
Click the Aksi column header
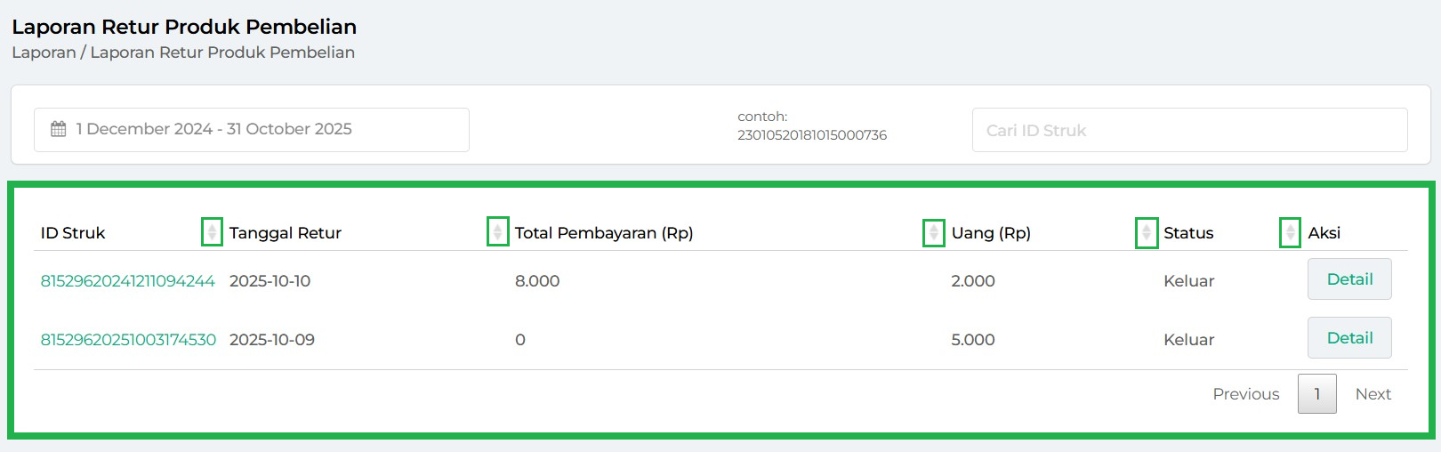click(x=1324, y=233)
